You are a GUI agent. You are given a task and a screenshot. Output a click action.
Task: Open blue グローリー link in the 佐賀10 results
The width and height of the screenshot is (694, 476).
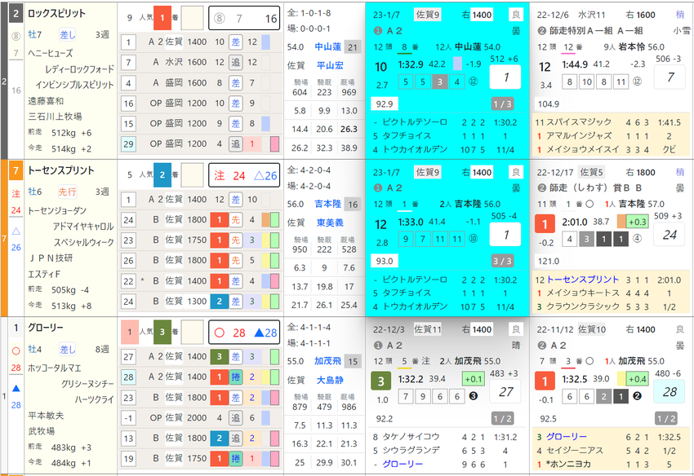click(x=567, y=437)
